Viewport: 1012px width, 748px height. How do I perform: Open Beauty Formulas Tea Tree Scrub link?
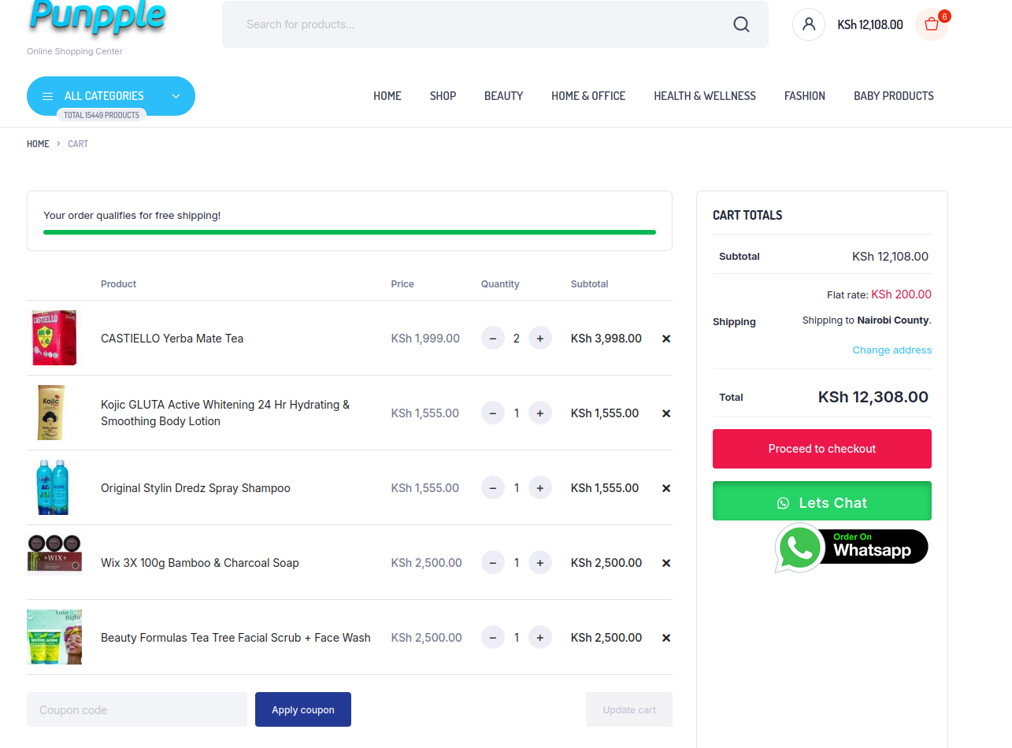(x=235, y=638)
